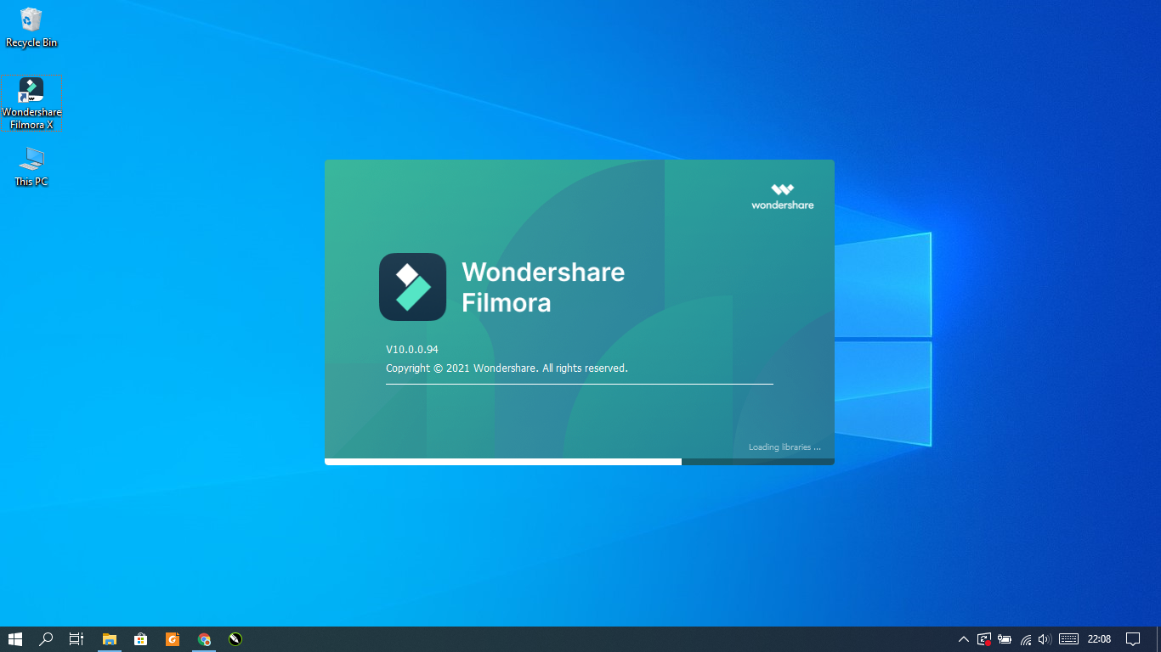This screenshot has width=1161, height=652.
Task: Click the Copyright 2021 Wondershare text
Action: (507, 368)
